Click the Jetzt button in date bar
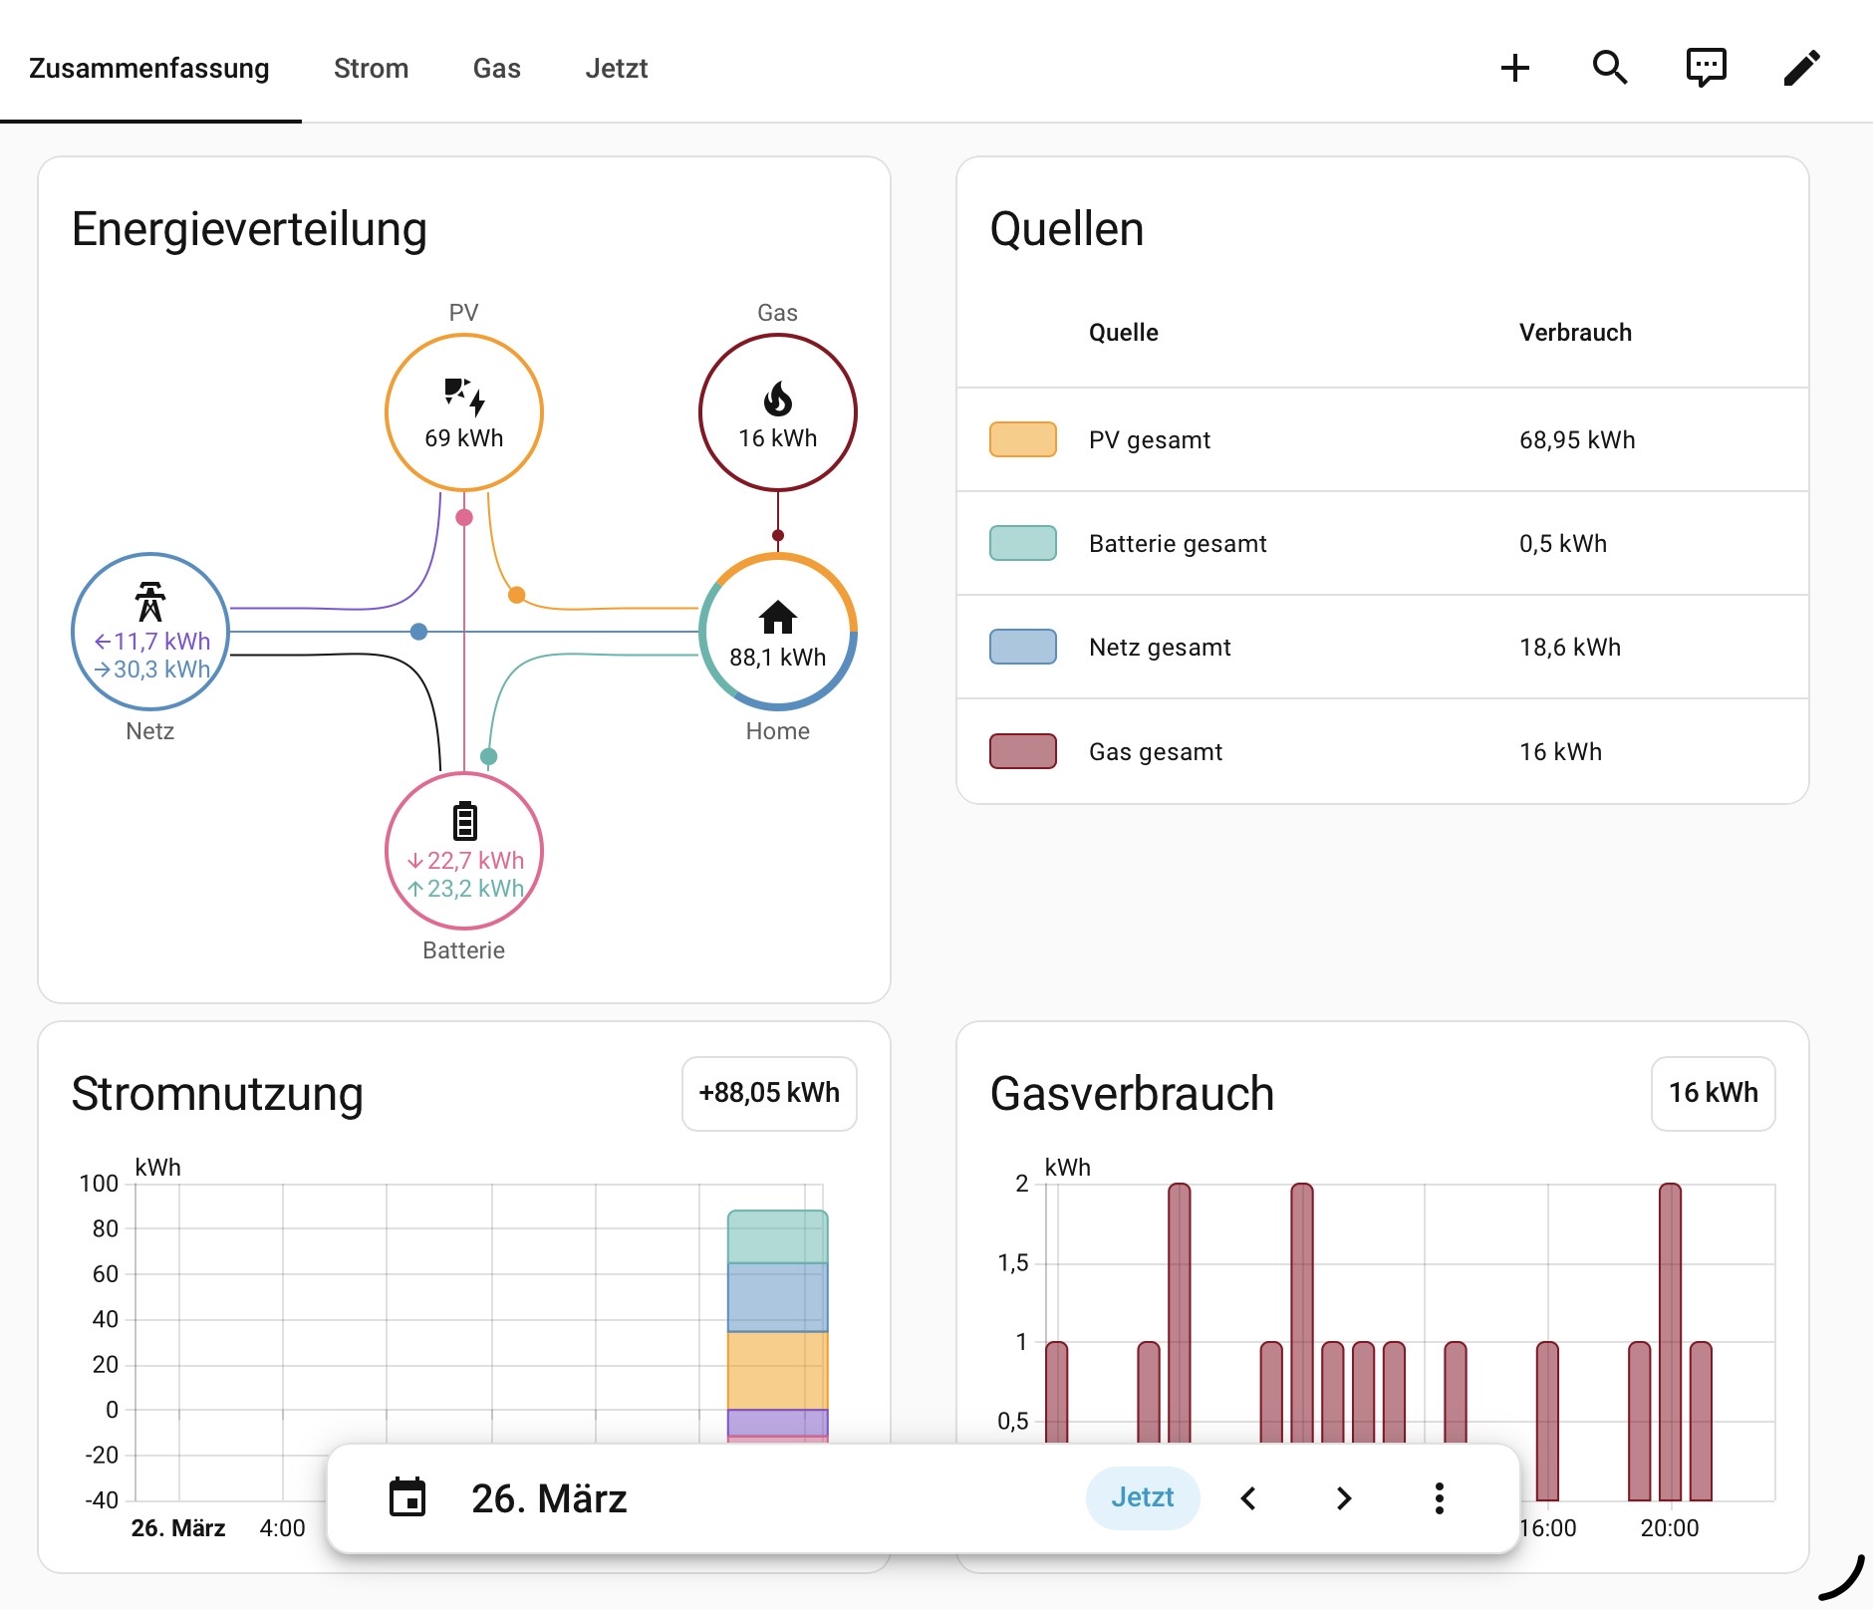The height and width of the screenshot is (1610, 1873). (1142, 1497)
